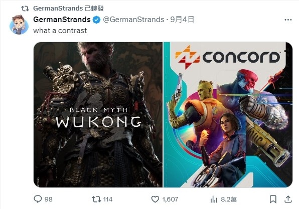
Task: Click the 1,607 likes count
Action: [x=170, y=199]
